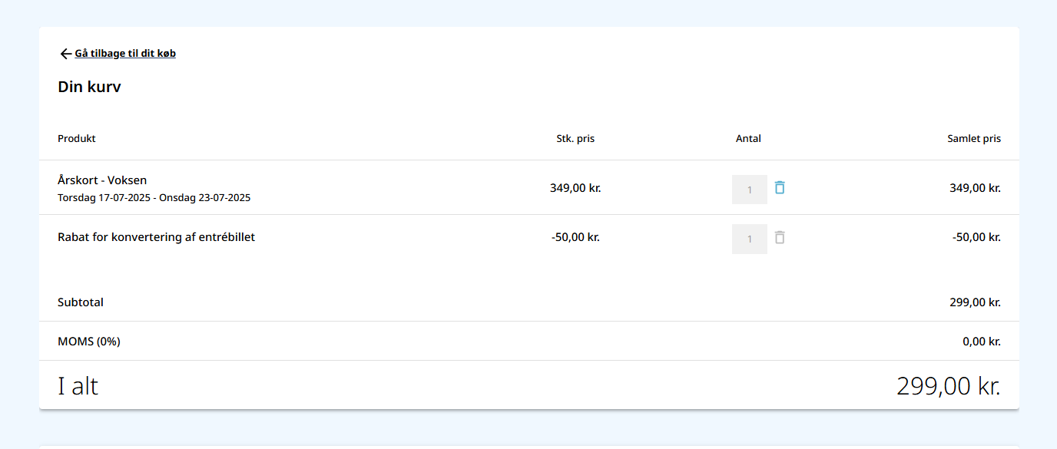Click the 0,00 kr. MOMS amount
Viewport: 1057px width, 449px height.
981,342
